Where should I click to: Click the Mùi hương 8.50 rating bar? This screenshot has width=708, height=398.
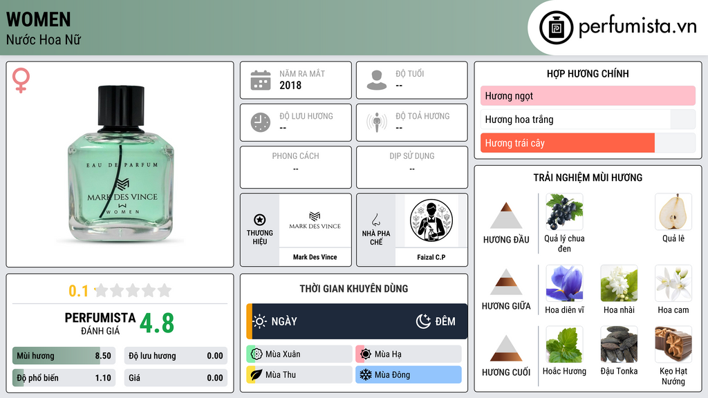click(64, 356)
